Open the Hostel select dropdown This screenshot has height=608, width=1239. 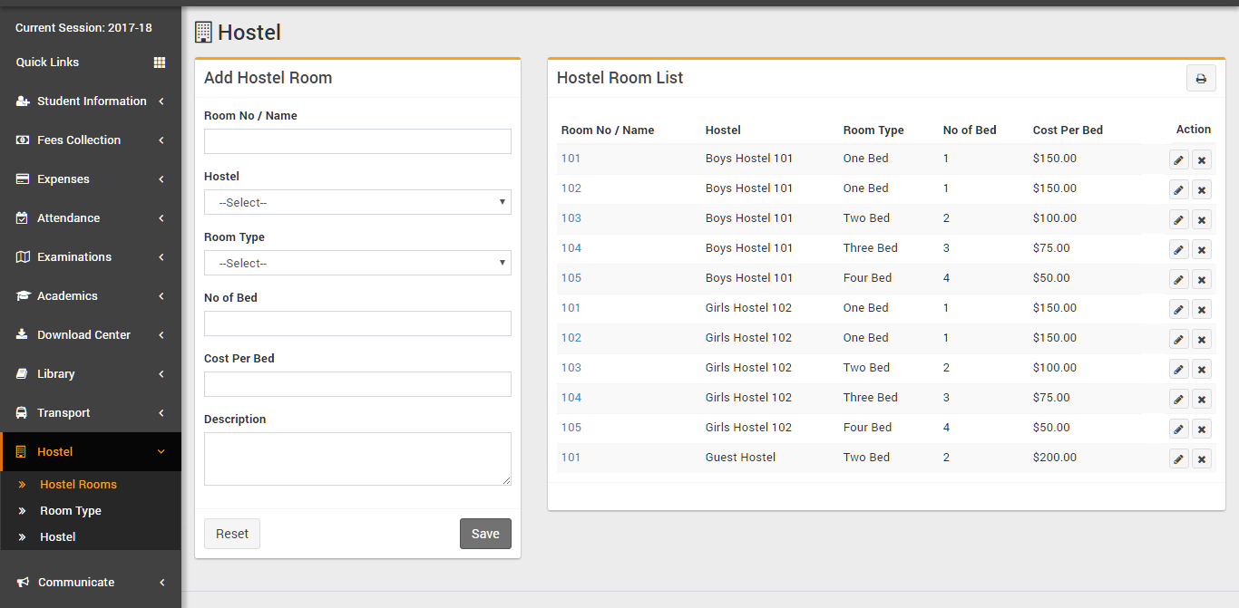tap(357, 202)
